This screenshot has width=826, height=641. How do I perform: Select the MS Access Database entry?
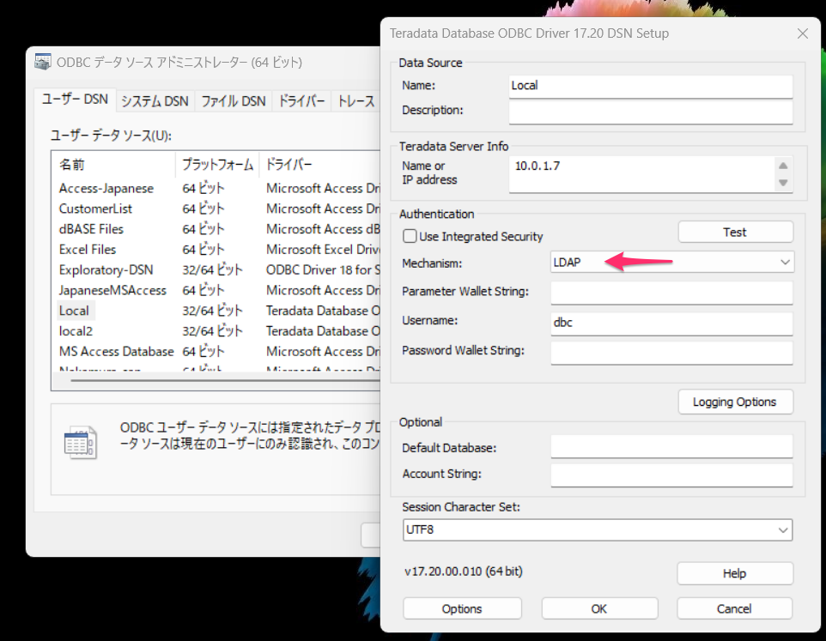218,352
